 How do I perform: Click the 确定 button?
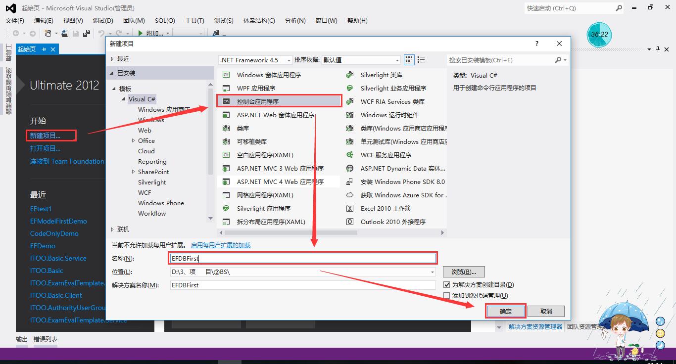pyautogui.click(x=506, y=311)
